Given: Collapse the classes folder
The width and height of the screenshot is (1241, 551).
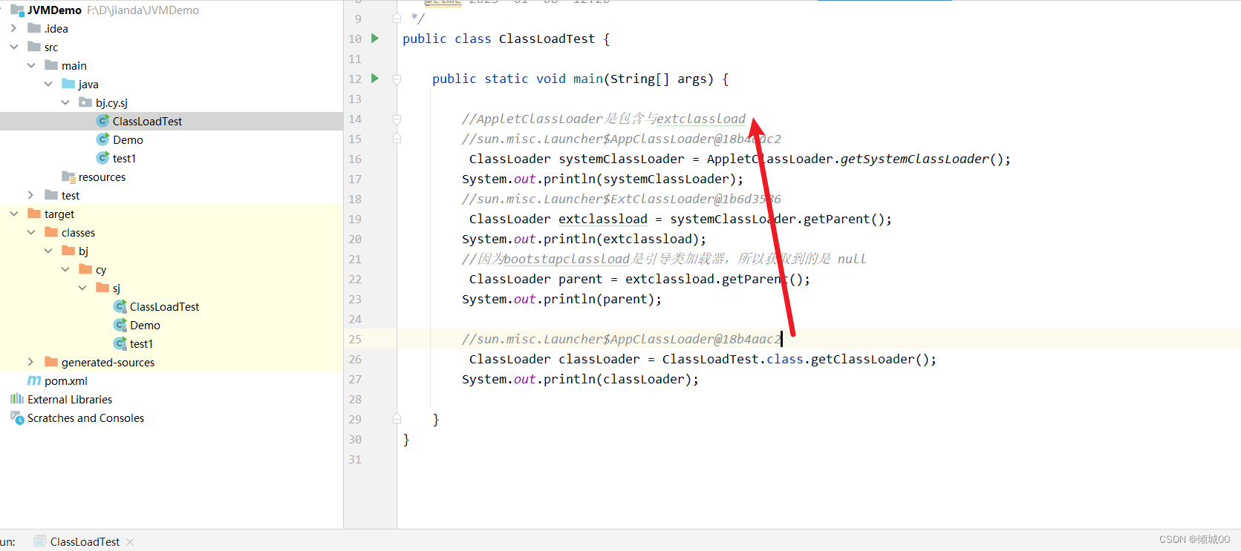Looking at the screenshot, I should pyautogui.click(x=30, y=232).
